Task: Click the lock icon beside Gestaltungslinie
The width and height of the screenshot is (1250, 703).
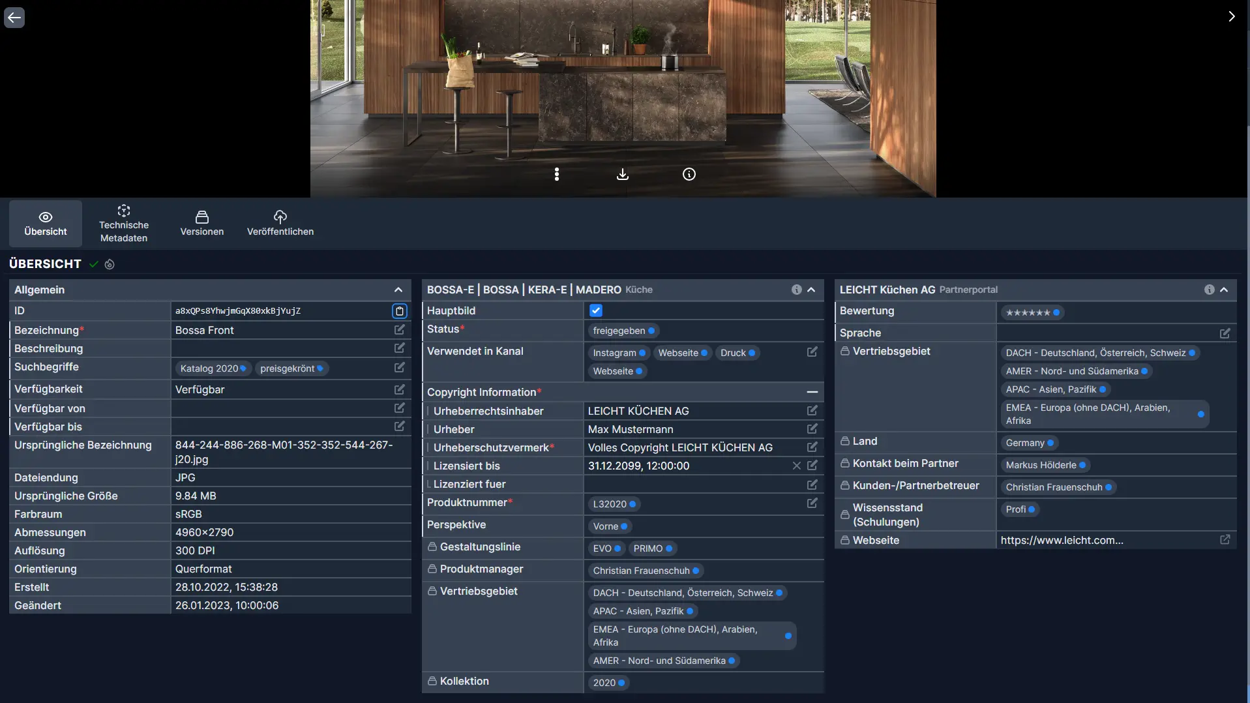Action: (431, 547)
